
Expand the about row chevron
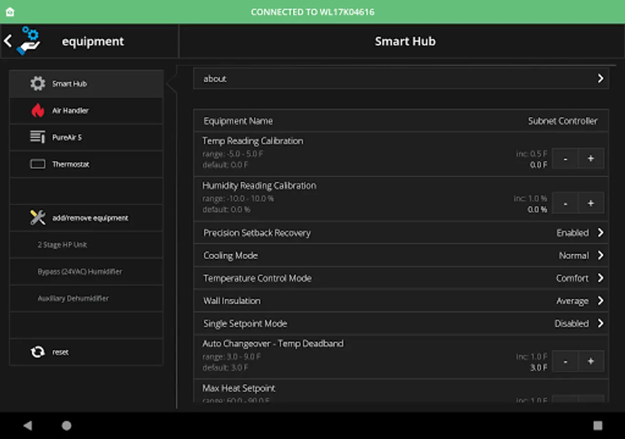point(600,79)
